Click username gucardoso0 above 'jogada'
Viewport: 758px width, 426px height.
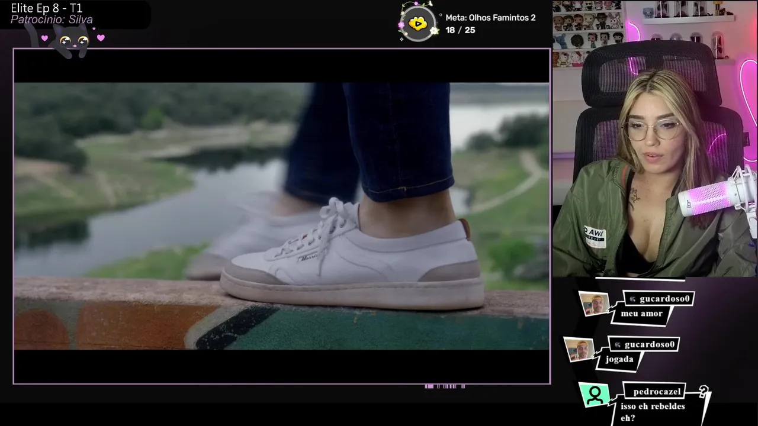650,344
